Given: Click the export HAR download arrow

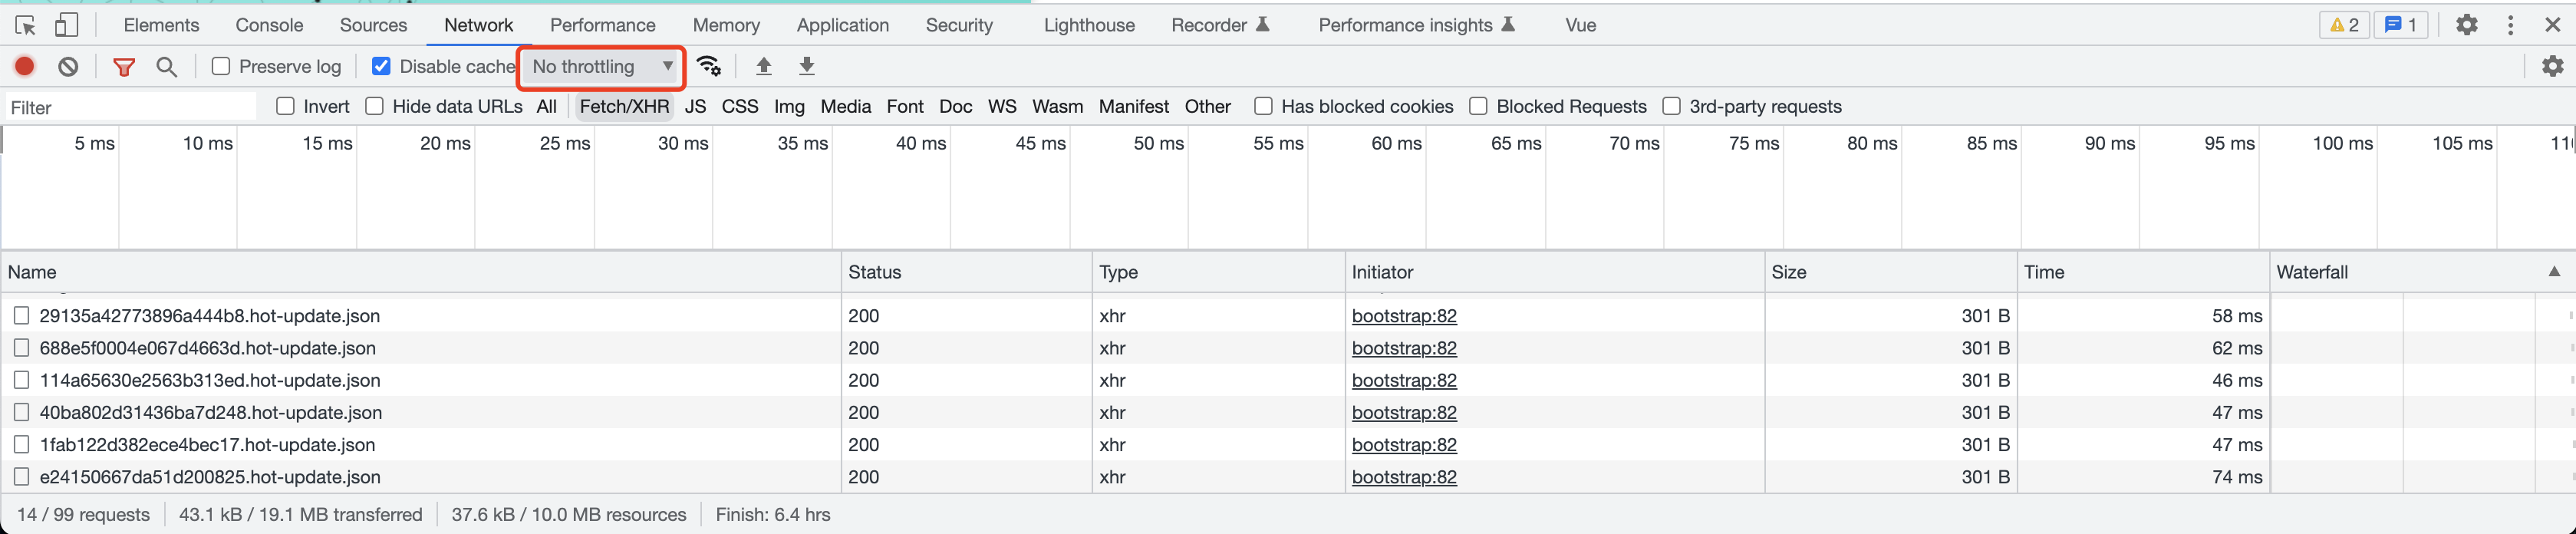Looking at the screenshot, I should 807,67.
